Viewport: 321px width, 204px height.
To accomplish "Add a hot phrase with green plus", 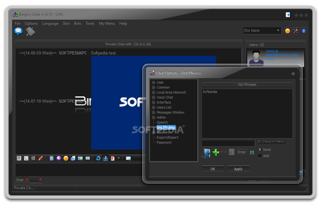I will [x=215, y=152].
